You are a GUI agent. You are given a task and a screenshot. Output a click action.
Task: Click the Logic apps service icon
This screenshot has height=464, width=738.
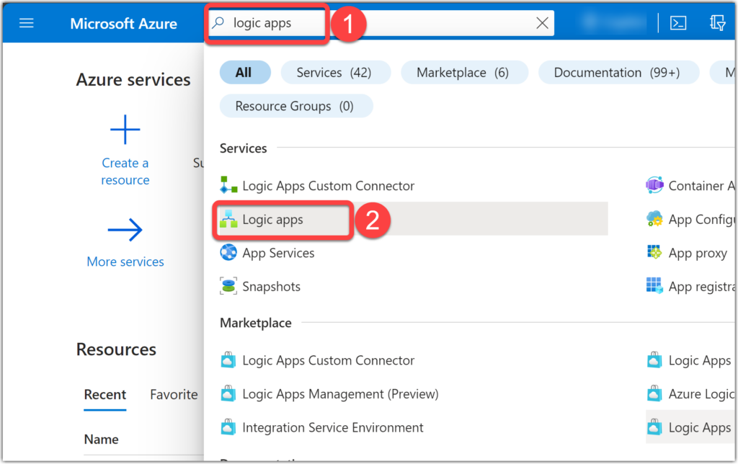point(228,219)
